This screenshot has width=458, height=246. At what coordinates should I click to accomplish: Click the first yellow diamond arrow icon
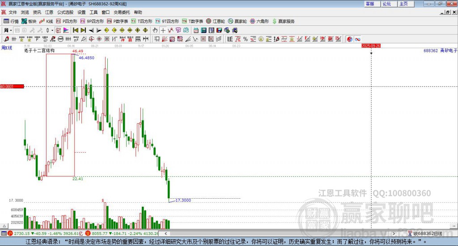click(106, 30)
